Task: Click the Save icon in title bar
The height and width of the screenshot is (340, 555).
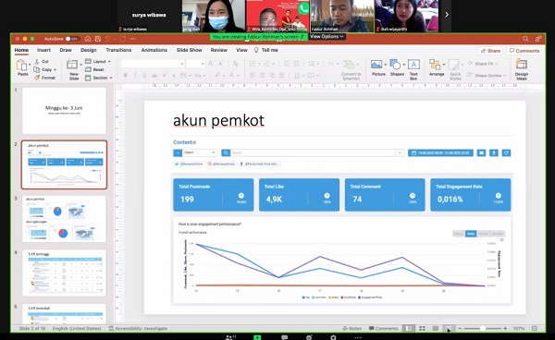Action: click(x=98, y=39)
